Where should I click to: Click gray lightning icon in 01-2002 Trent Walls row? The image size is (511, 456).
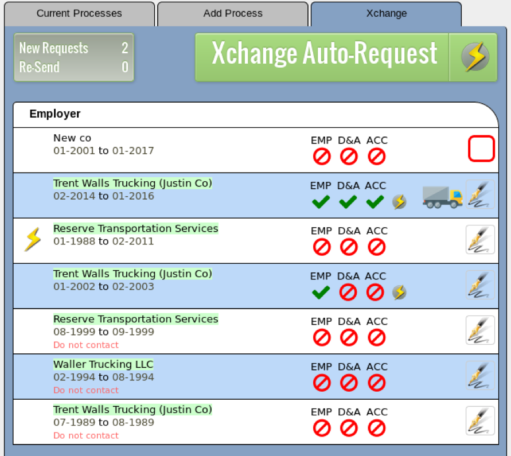(399, 293)
